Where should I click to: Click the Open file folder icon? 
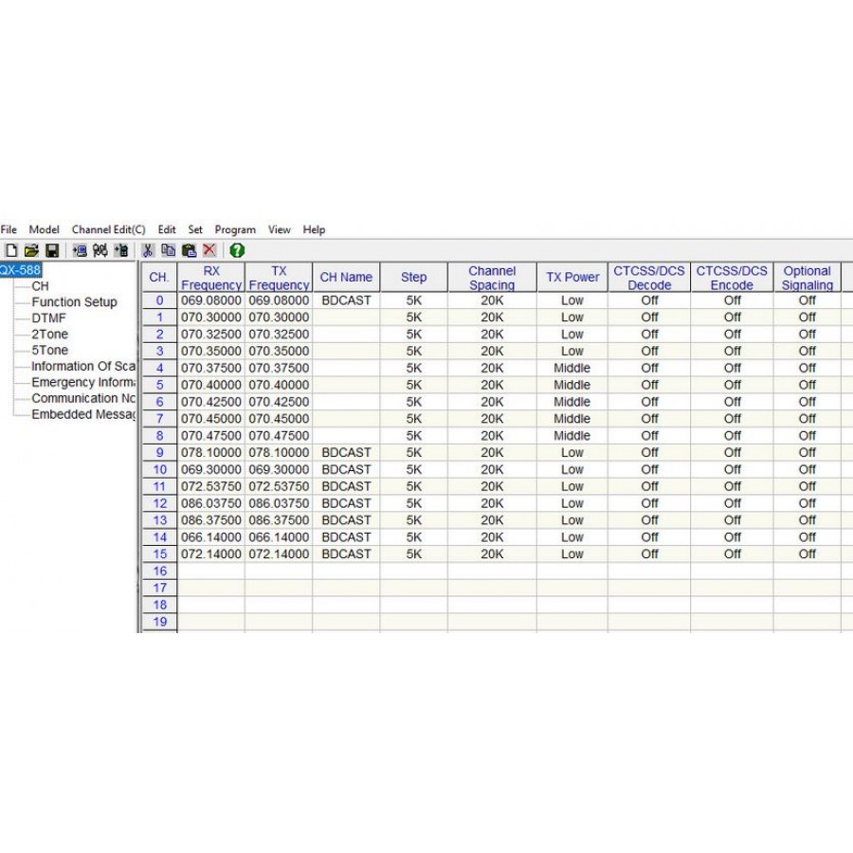click(31, 250)
